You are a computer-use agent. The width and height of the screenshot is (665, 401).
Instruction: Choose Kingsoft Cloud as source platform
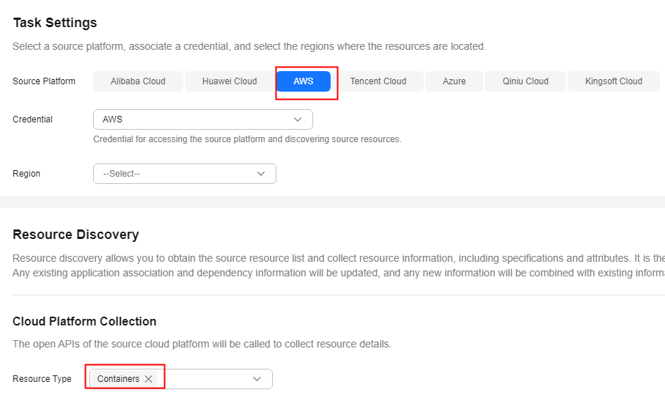pos(613,81)
